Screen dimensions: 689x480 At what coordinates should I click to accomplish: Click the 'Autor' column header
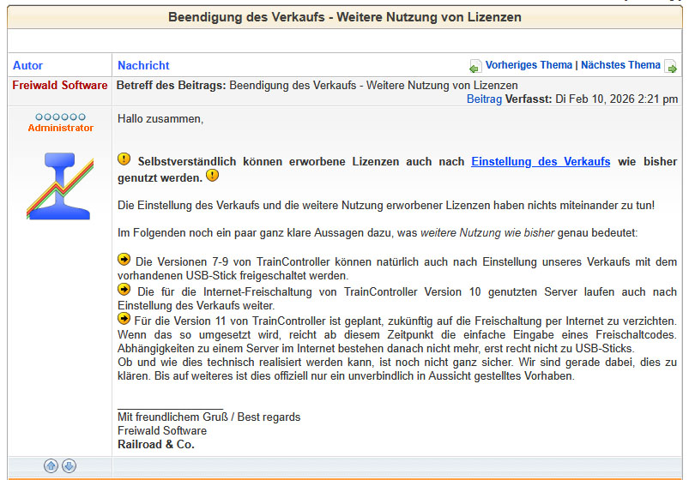click(x=27, y=65)
